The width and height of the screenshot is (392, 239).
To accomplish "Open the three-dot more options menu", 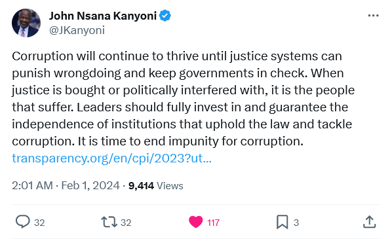I will point(373,16).
